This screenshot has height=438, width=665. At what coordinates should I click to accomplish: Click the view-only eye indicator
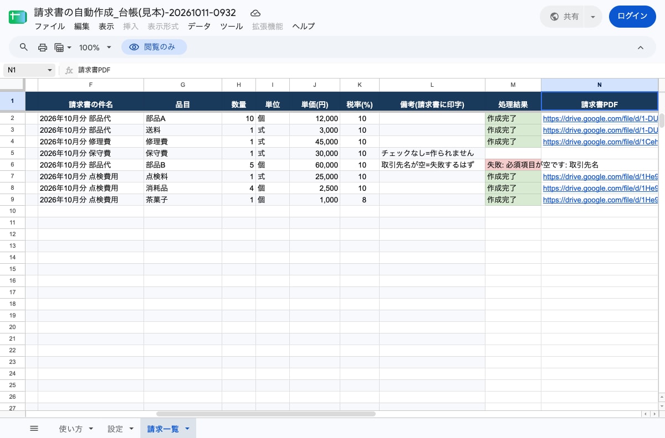click(154, 48)
